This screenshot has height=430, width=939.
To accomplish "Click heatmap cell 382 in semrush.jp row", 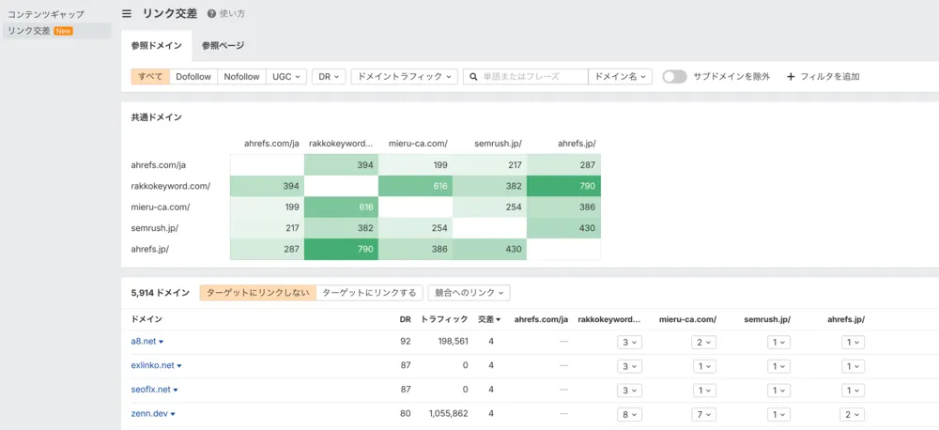I will 342,228.
